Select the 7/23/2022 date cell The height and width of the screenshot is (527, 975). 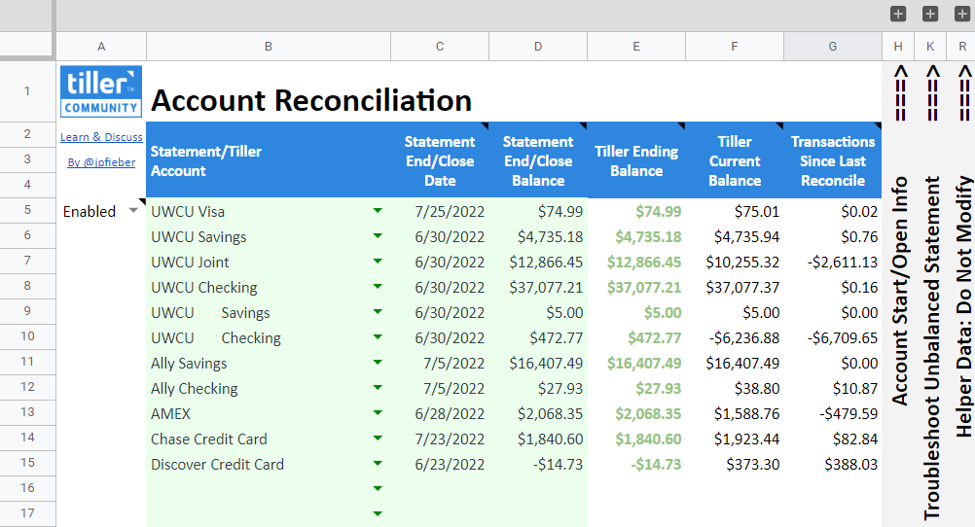440,439
